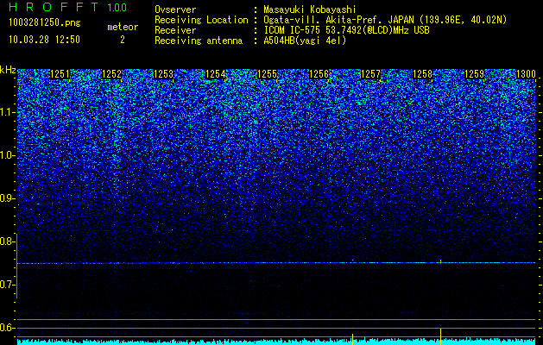The width and height of the screenshot is (543, 345).
Task: Click the 1259 time marker
Action: (x=474, y=74)
